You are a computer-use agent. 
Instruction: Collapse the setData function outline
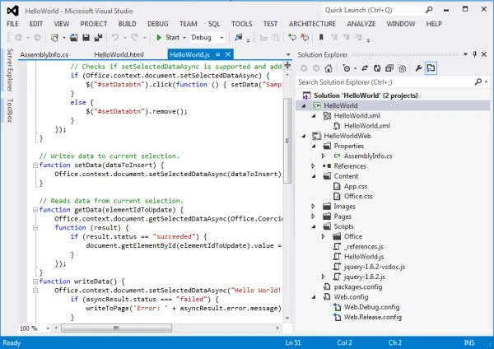pos(35,165)
